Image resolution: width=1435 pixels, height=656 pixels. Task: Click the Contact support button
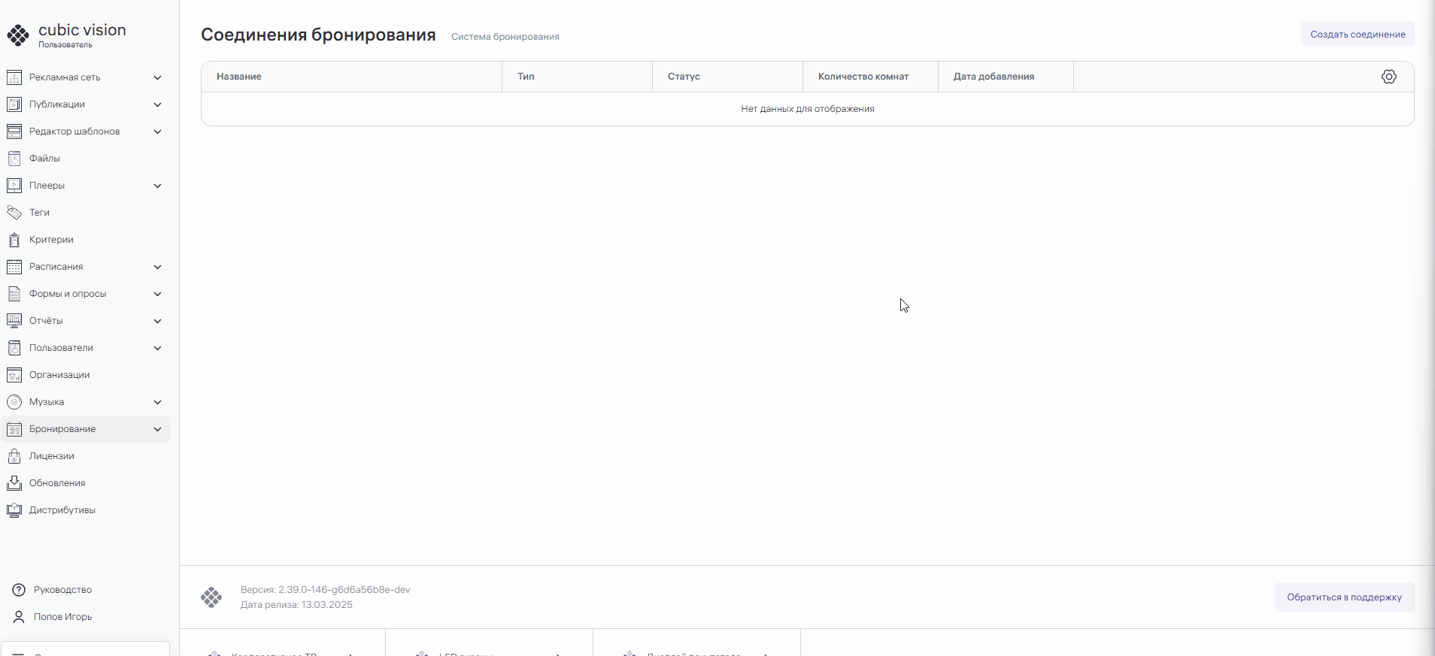(1343, 597)
